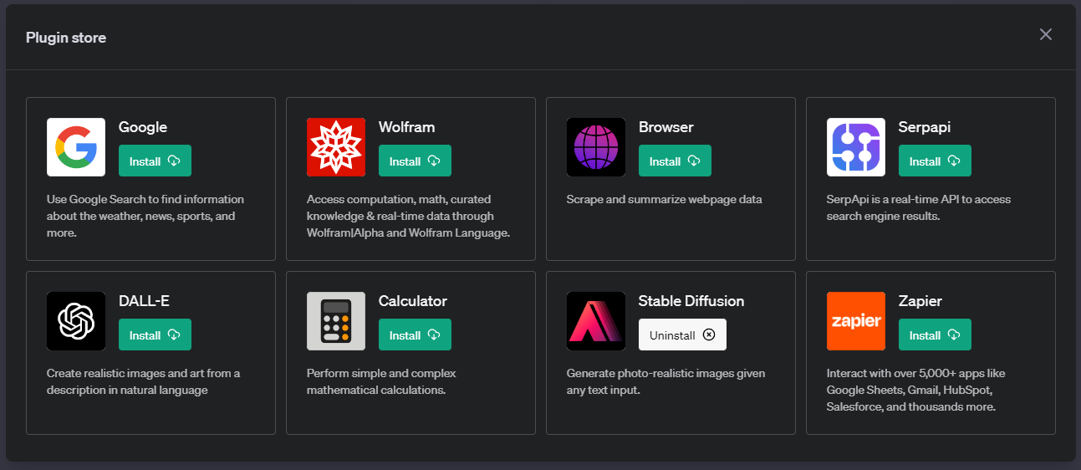Screen dimensions: 1081x470
Task: Click the Browser purple globe icon
Action: click(596, 147)
